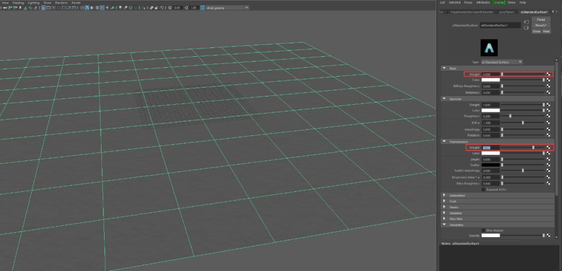The image size is (562, 271).
Task: Toggle the View Transform icon beside sRGB gamma
Action: pos(202,7)
